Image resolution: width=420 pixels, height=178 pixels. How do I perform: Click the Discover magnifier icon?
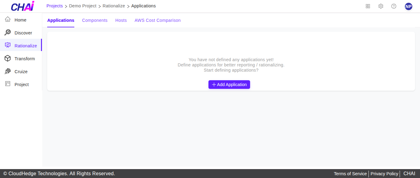pyautogui.click(x=8, y=33)
